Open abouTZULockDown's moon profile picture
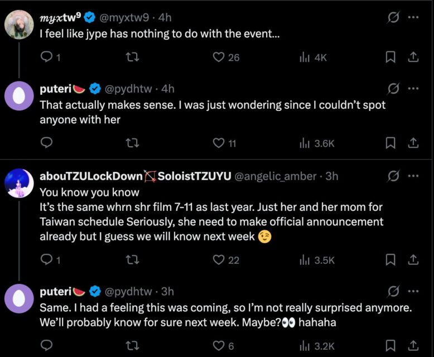 pos(19,183)
